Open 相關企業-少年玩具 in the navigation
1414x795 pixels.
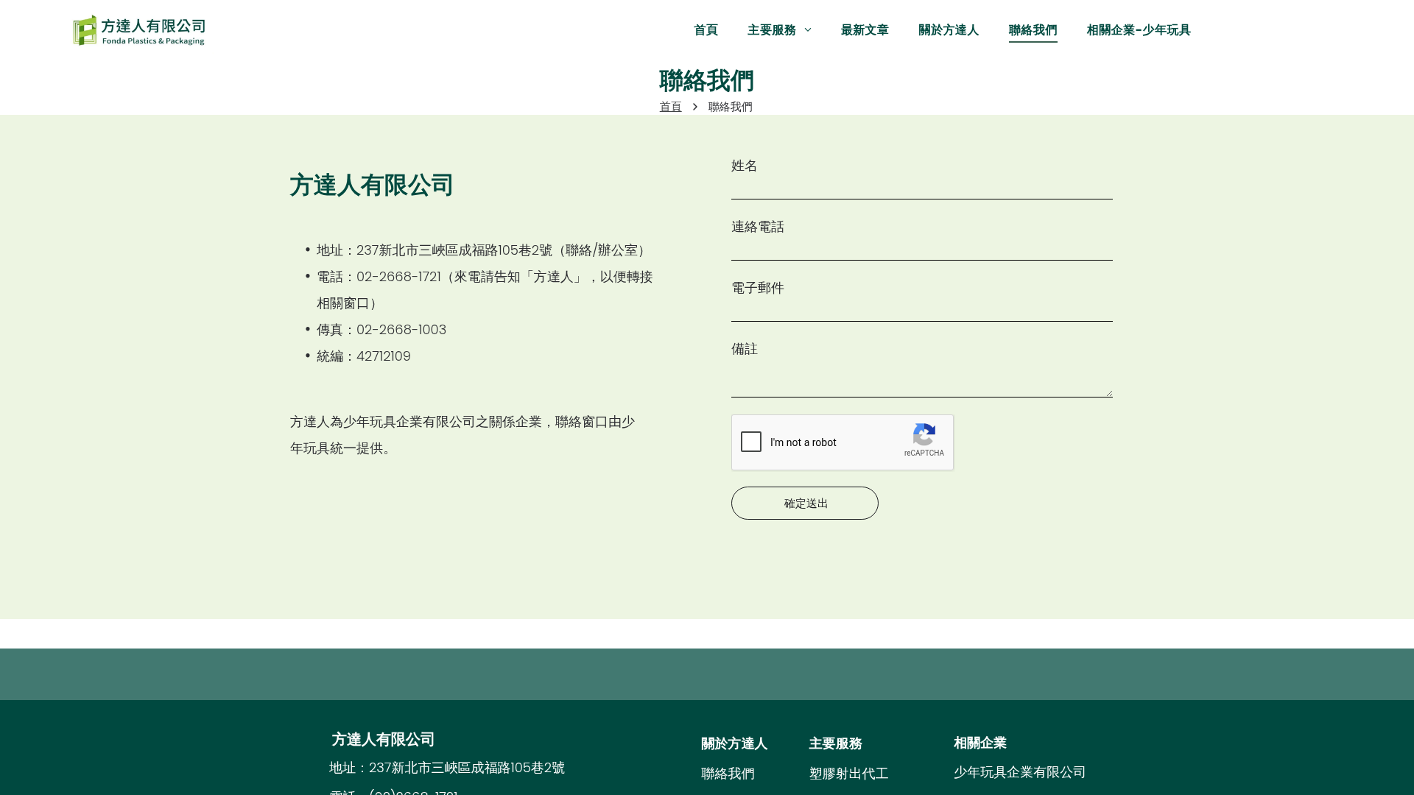[1139, 30]
